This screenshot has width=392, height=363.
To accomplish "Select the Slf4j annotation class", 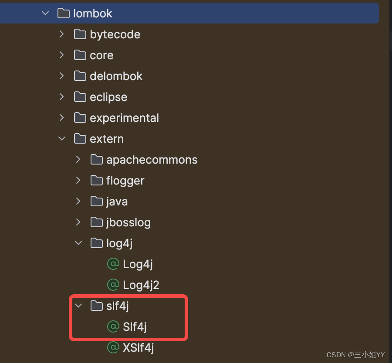I will click(x=135, y=326).
